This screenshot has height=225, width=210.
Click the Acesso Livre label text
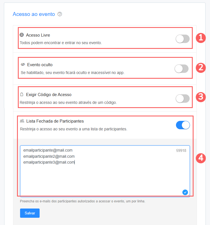(x=38, y=35)
